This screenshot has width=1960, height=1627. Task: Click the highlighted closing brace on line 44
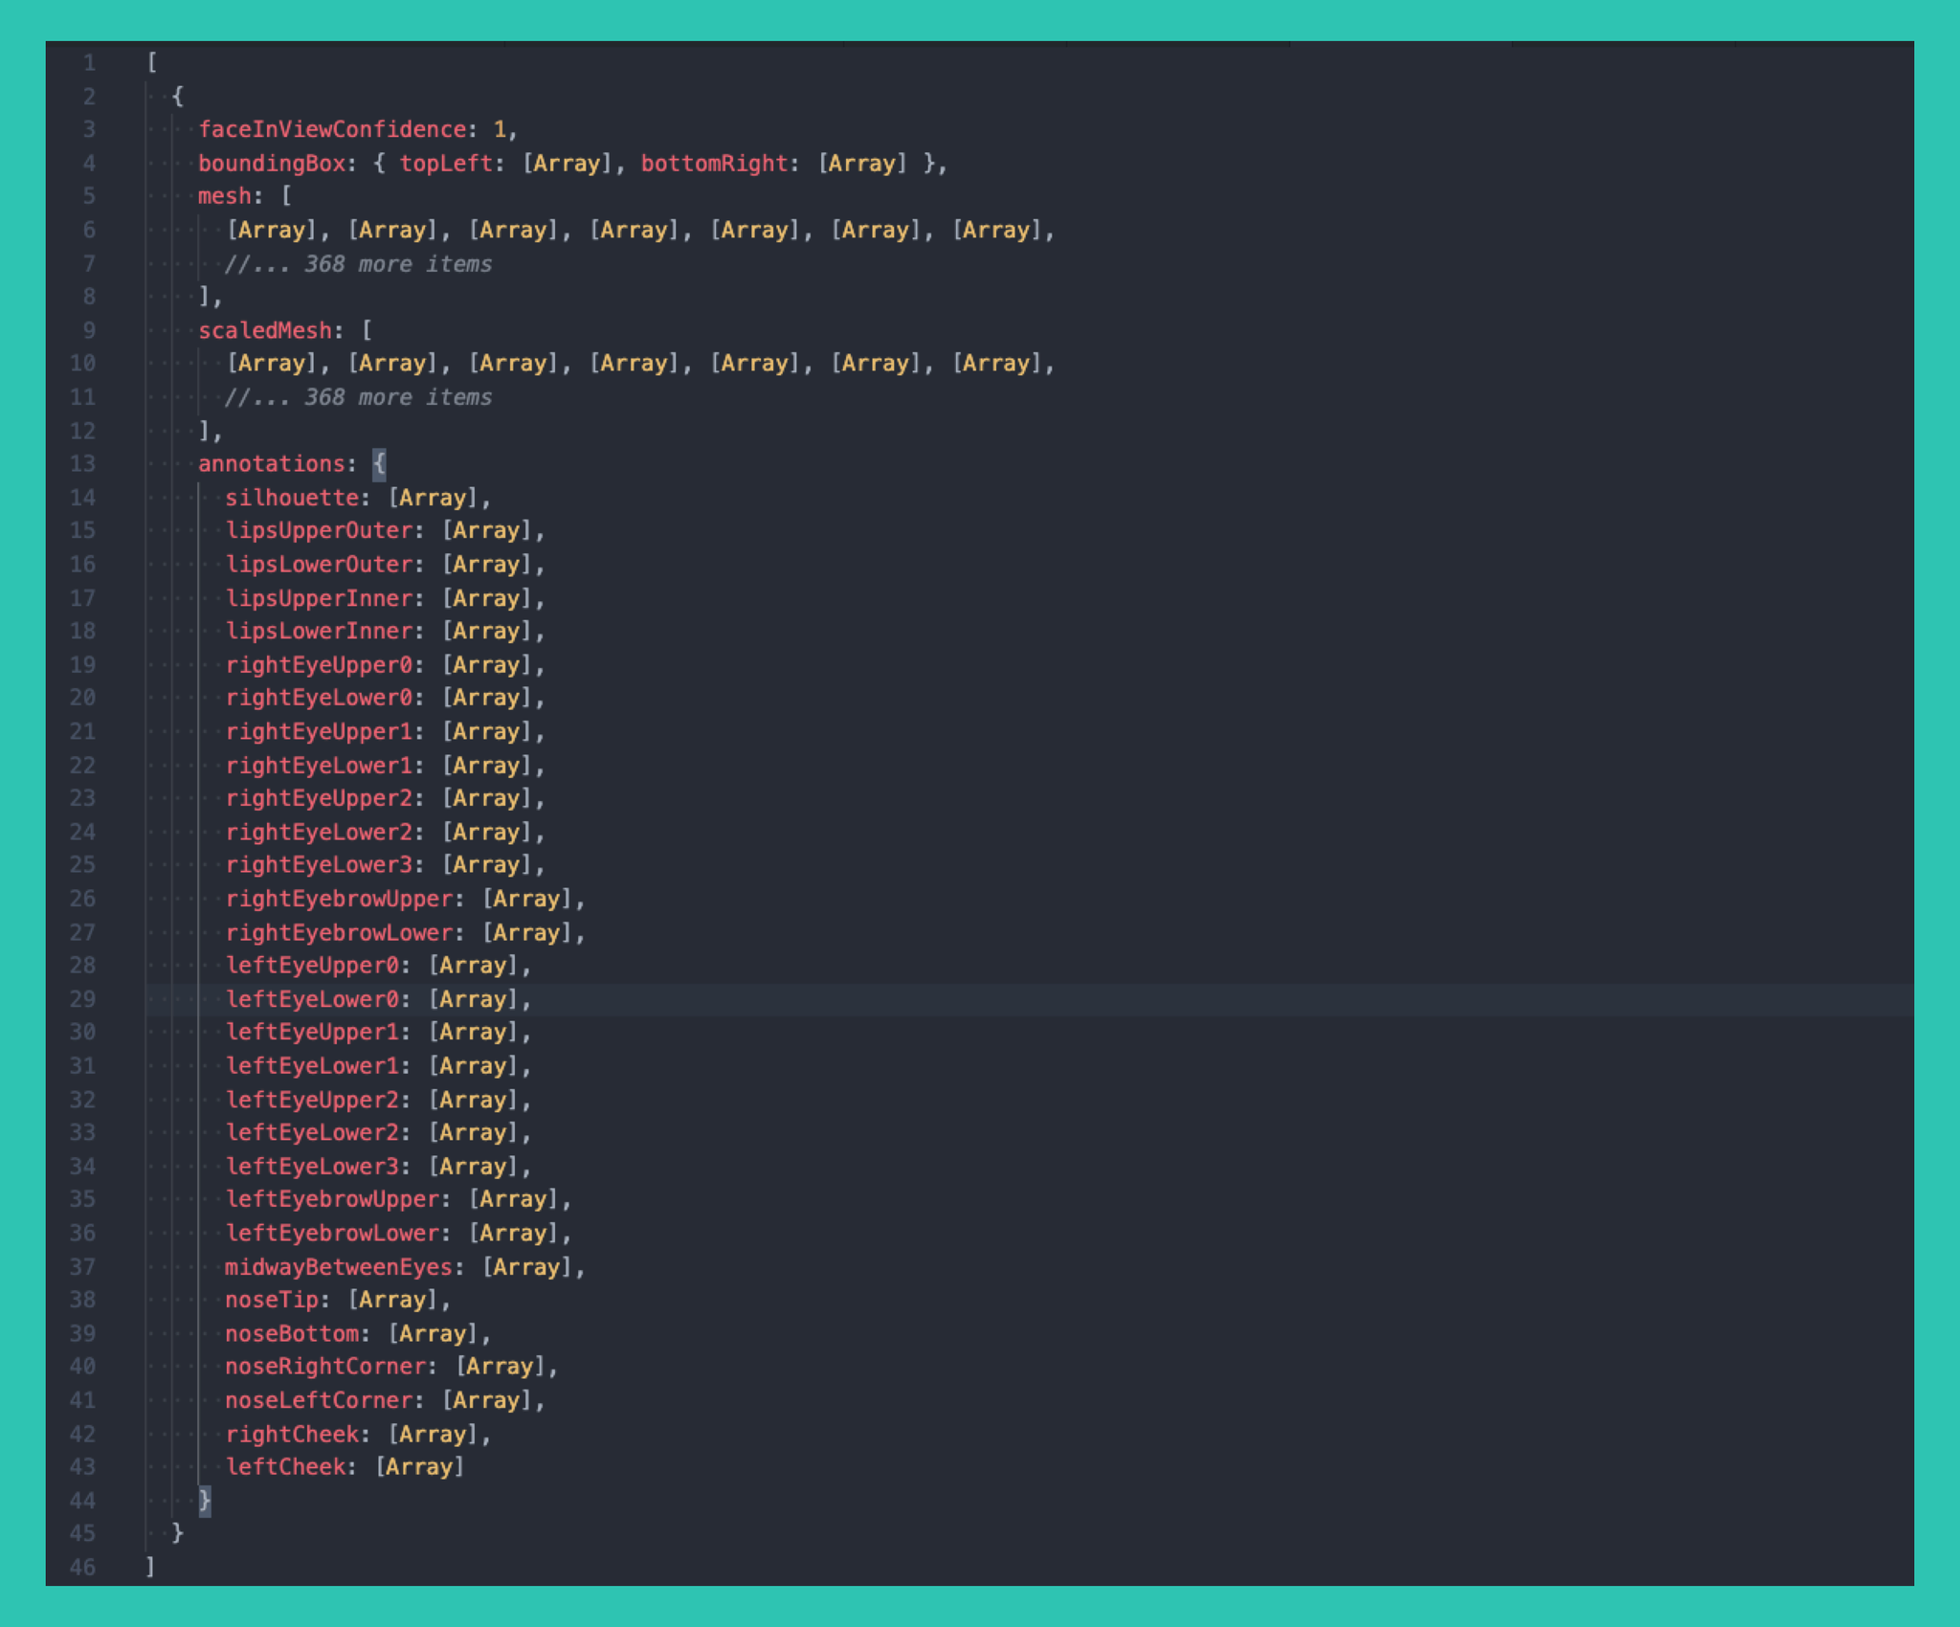(x=205, y=1500)
